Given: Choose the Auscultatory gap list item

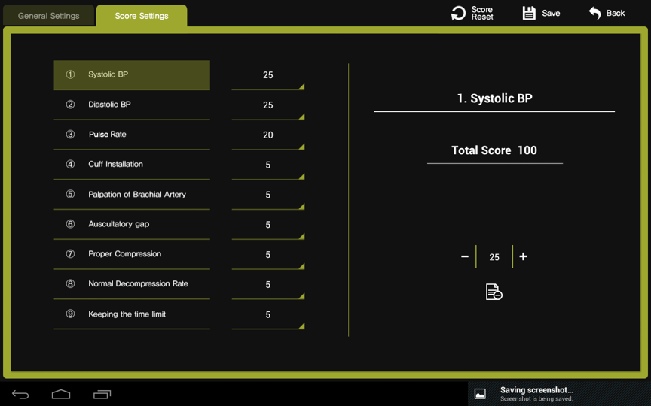Looking at the screenshot, I should 132,224.
